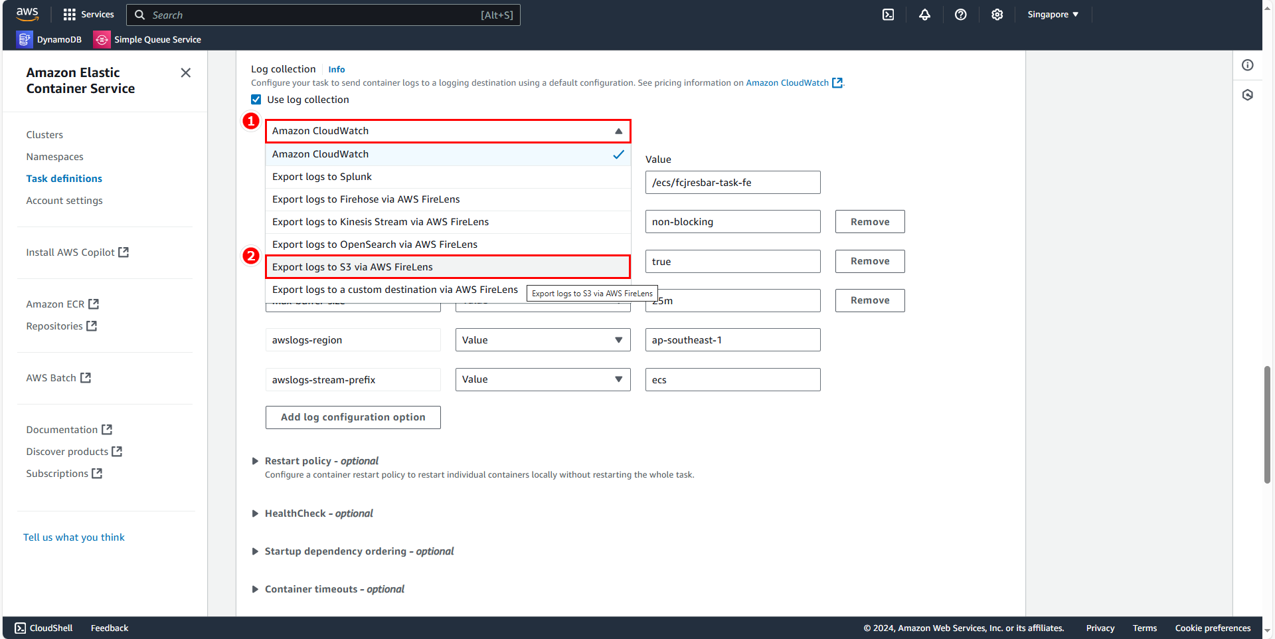This screenshot has height=639, width=1275.
Task: Open the Services grid menu
Action: tap(88, 15)
